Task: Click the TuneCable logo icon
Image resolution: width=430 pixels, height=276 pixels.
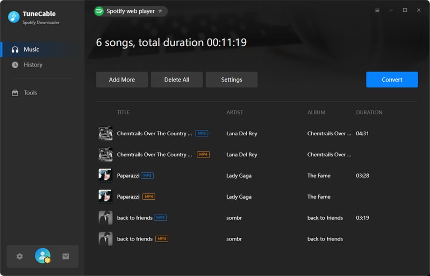Action: click(14, 17)
